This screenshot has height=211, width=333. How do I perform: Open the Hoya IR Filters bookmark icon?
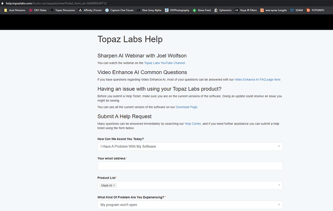[x=237, y=10]
